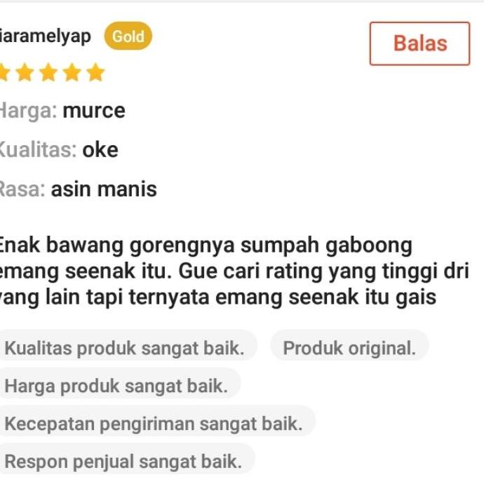Select the 'Respon penjual sangat baik' tag
Image resolution: width=484 pixels, height=484 pixels.
click(x=127, y=461)
